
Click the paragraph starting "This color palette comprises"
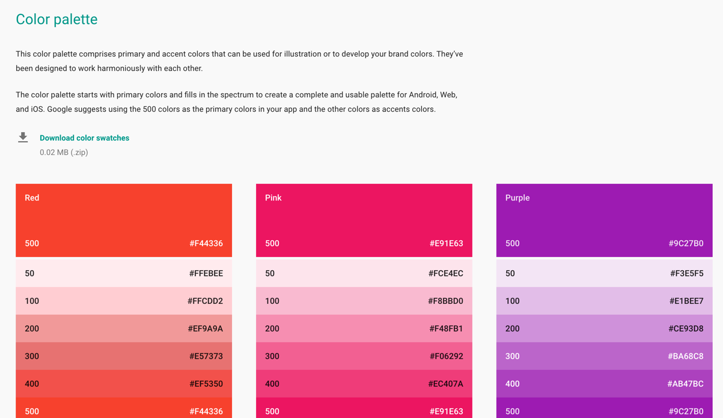[239, 61]
